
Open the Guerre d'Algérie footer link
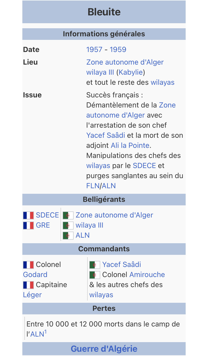104,349
